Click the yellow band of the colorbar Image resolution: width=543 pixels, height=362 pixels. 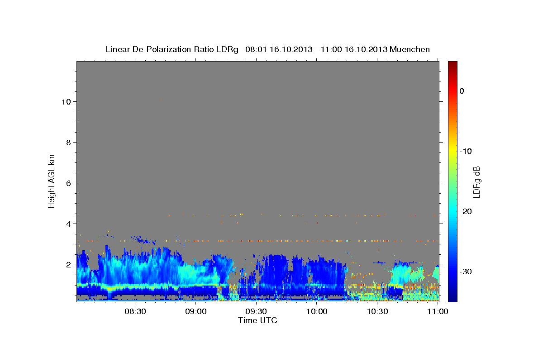click(x=452, y=151)
